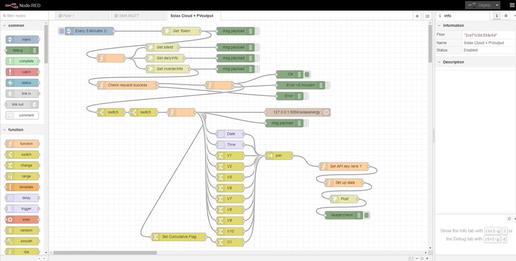
Task: Select the random node in palette
Action: 22,231
